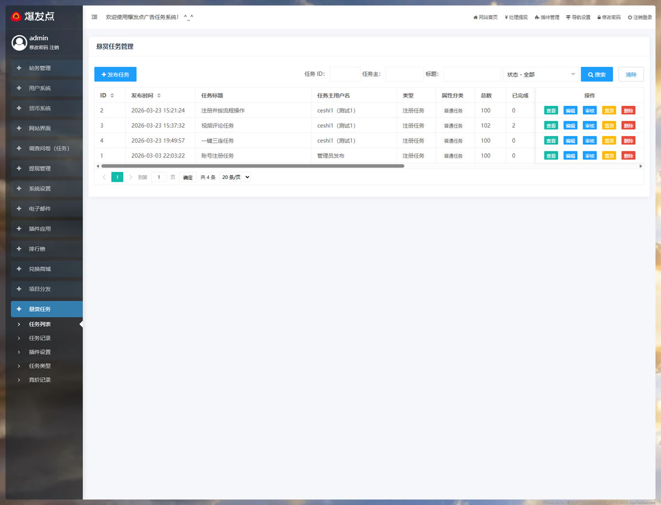Viewport: 661px width, 505px height.
Task: Open 任务记录 submenu item
Action: click(x=40, y=338)
